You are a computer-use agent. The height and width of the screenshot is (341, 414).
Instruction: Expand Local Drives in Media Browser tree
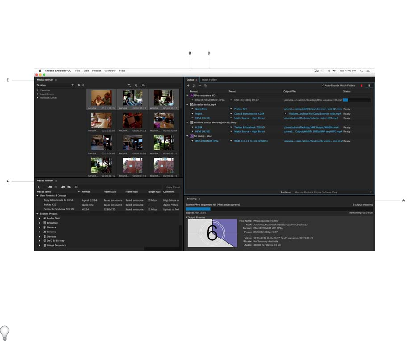(37, 94)
